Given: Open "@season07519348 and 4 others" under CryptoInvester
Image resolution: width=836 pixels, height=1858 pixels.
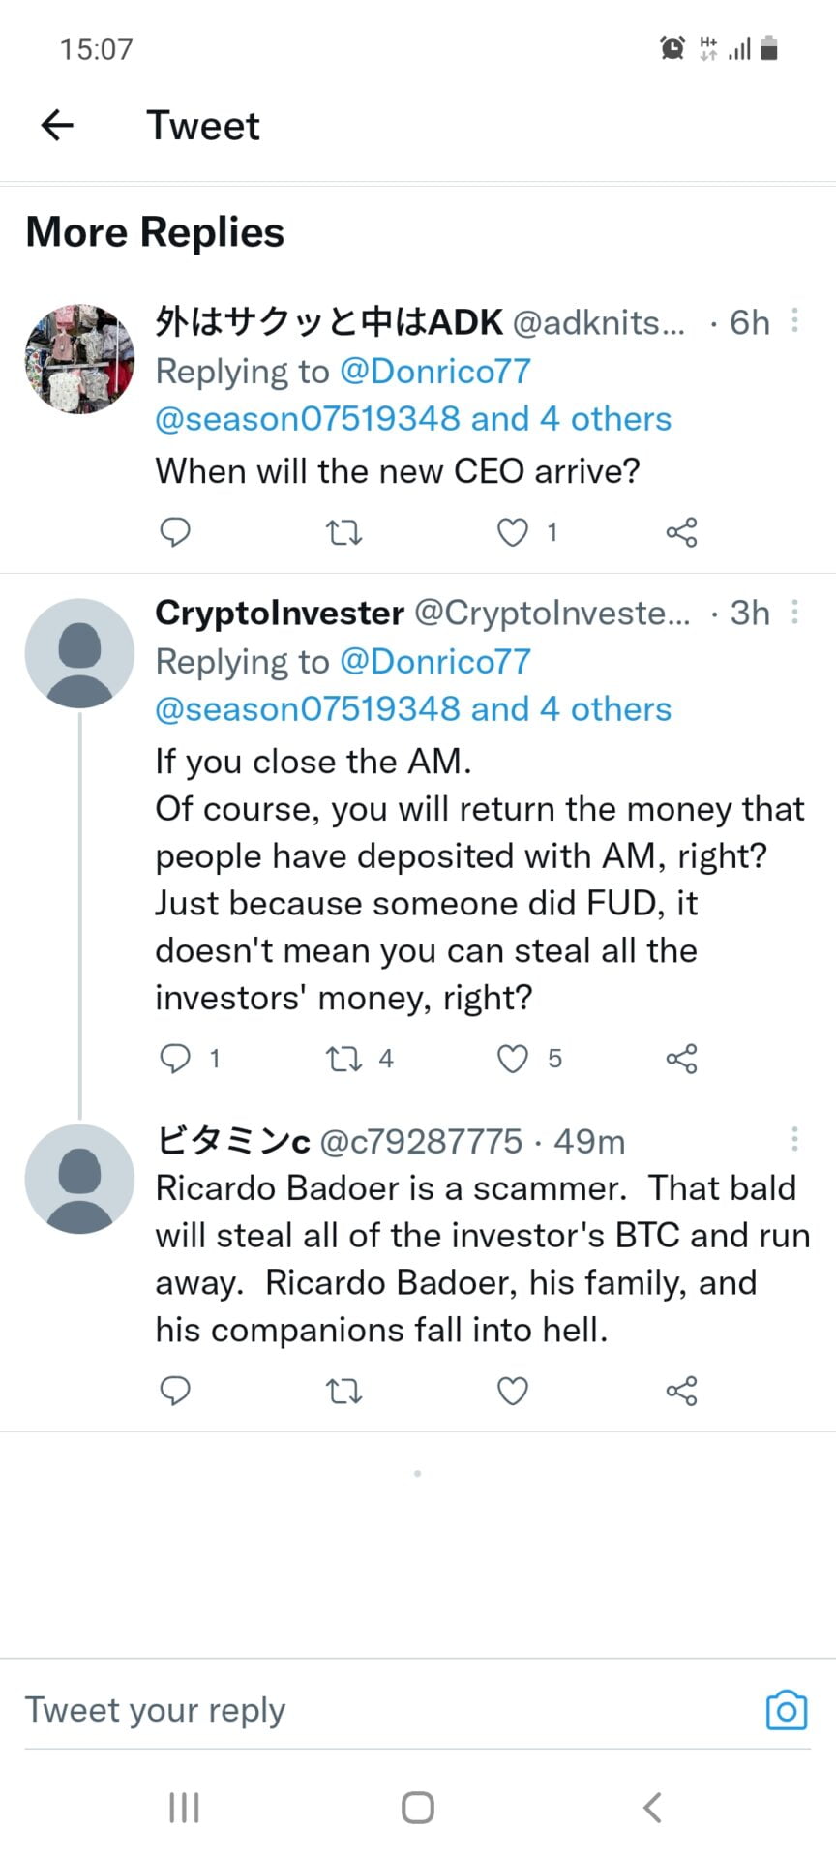Looking at the screenshot, I should point(413,709).
